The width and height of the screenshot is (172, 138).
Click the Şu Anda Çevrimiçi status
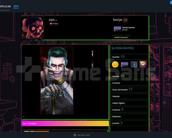[123, 48]
